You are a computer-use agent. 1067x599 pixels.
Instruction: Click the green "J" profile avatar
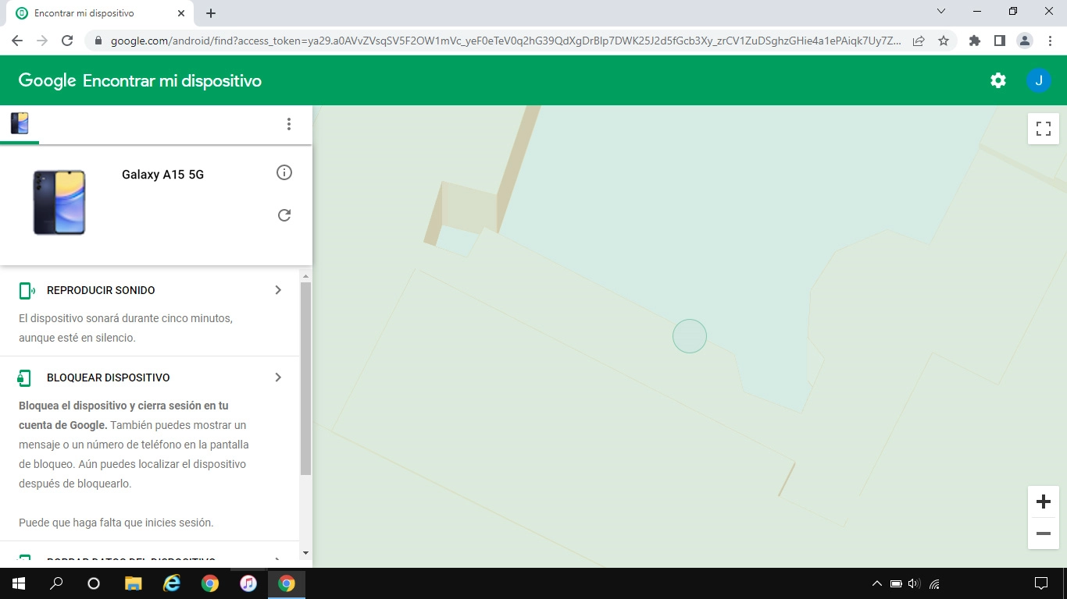coord(1039,80)
